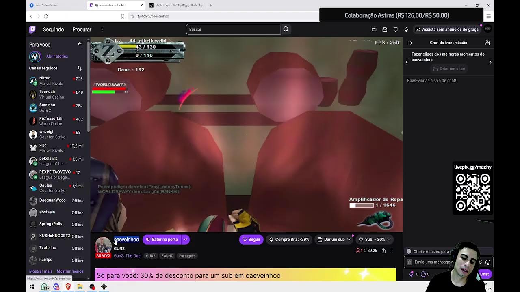This screenshot has height=292, width=520.
Task: Click the Abrir stories avatar icon
Action: (35, 56)
